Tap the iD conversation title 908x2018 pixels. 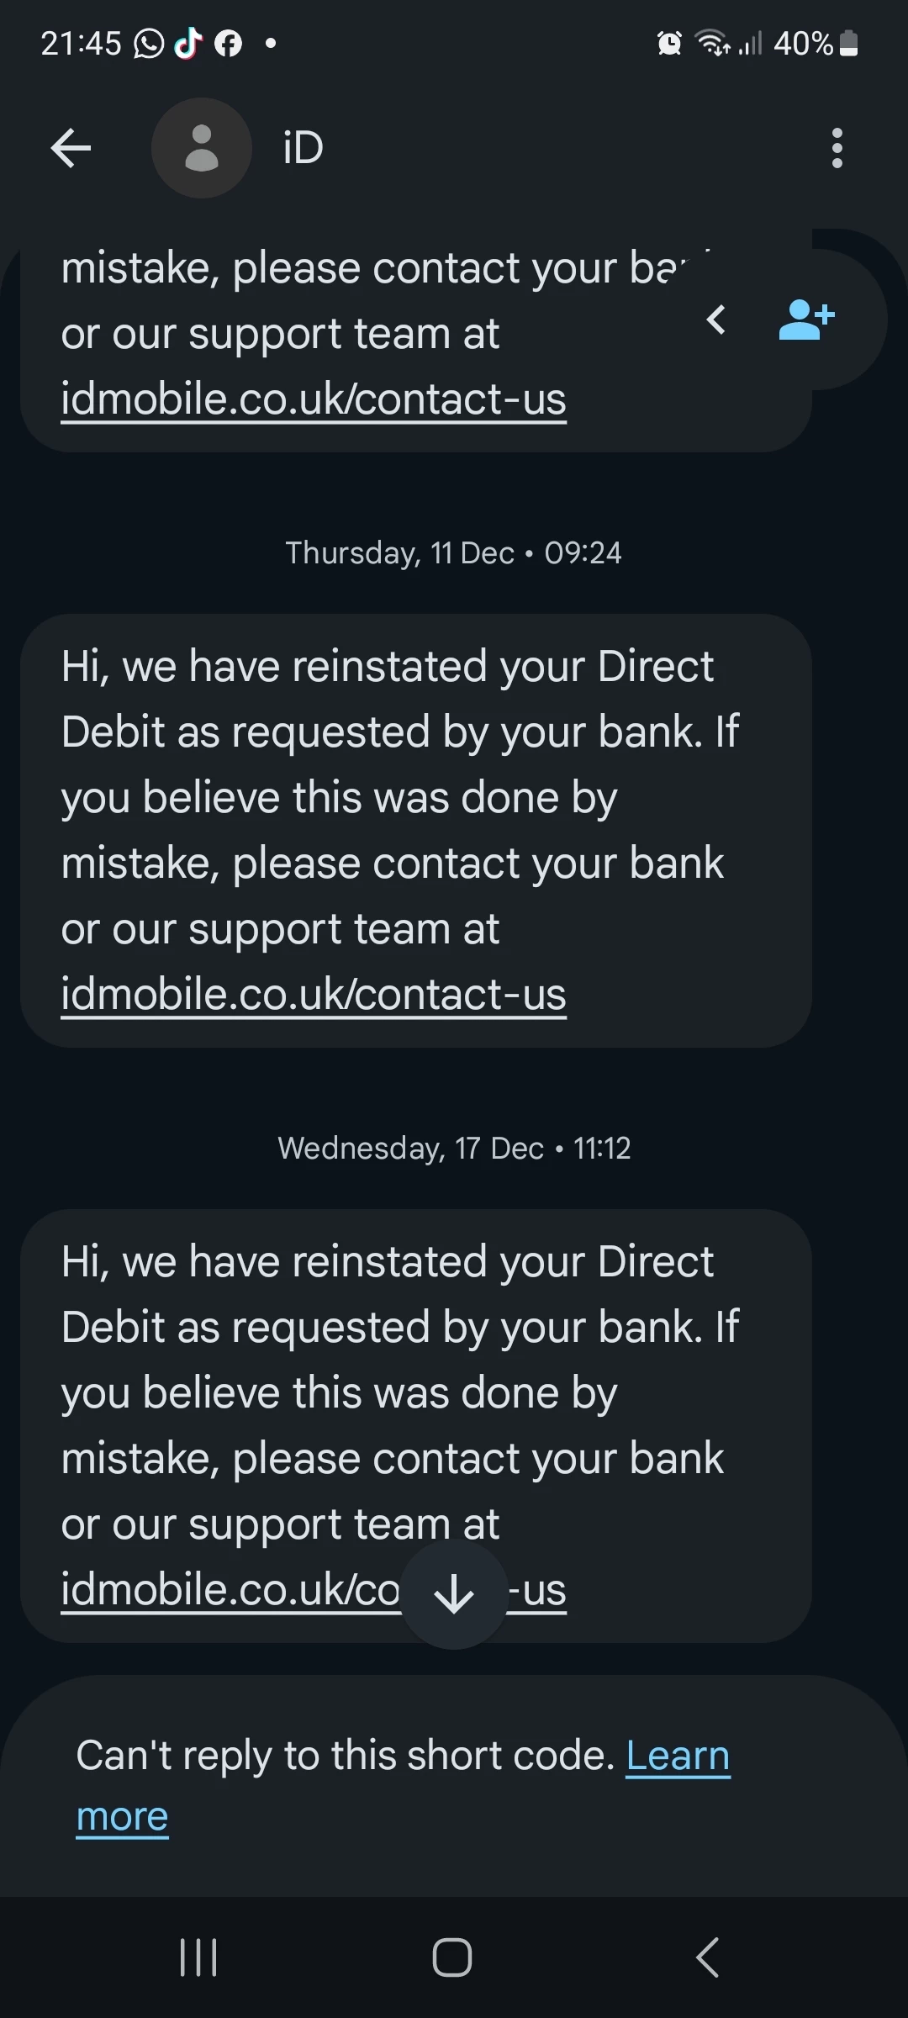[303, 149]
